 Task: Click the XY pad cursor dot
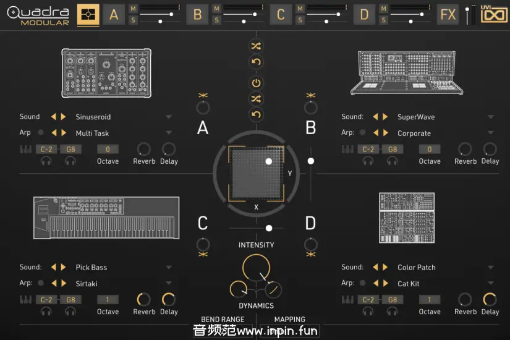269,161
